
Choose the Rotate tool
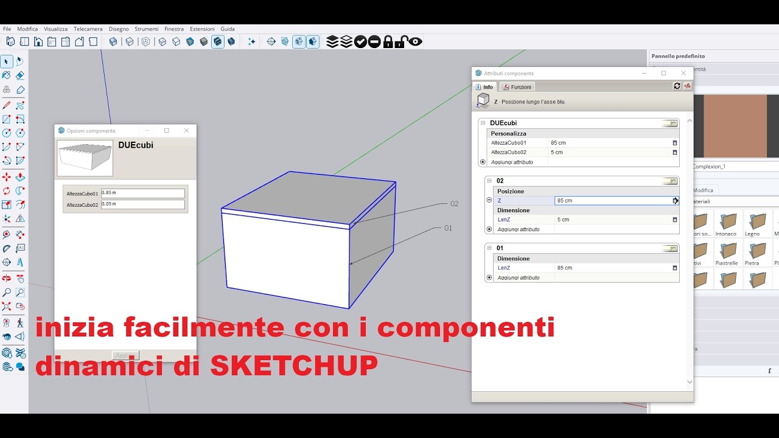point(7,191)
